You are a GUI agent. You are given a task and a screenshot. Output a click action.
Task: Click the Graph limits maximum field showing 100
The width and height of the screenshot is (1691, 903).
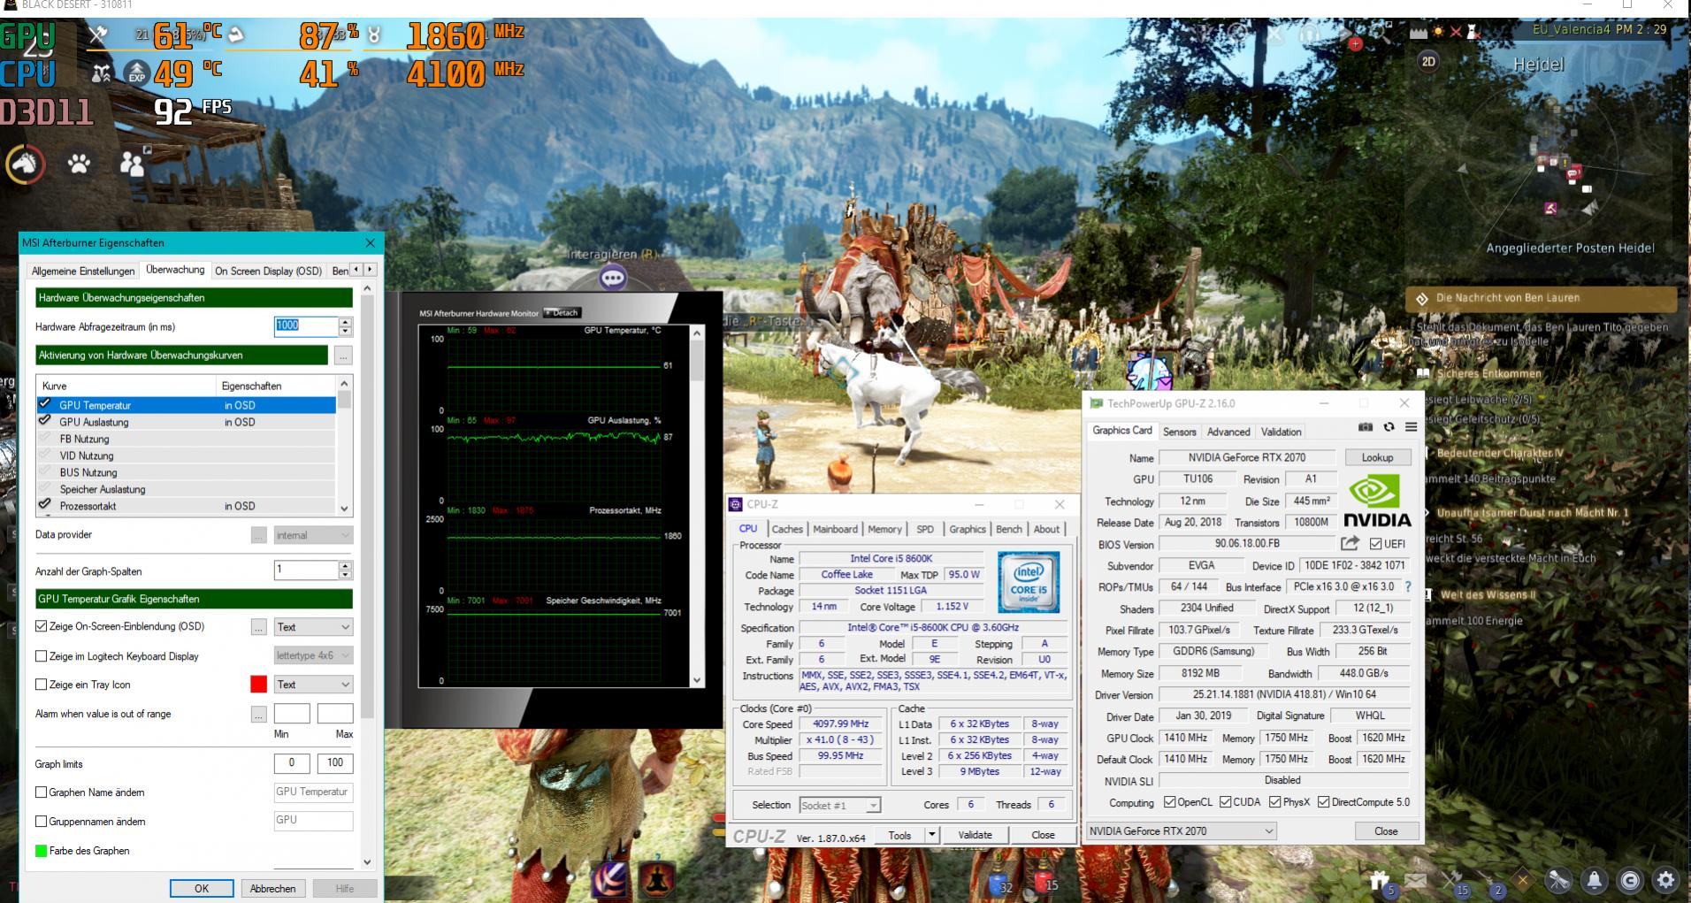point(335,762)
